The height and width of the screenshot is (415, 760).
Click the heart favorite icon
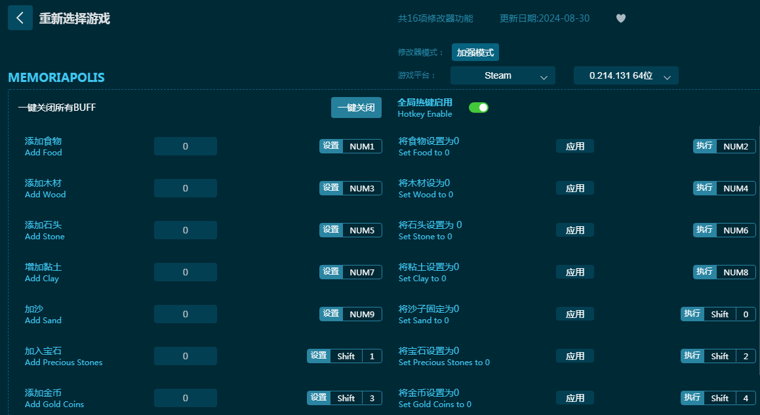pyautogui.click(x=620, y=18)
